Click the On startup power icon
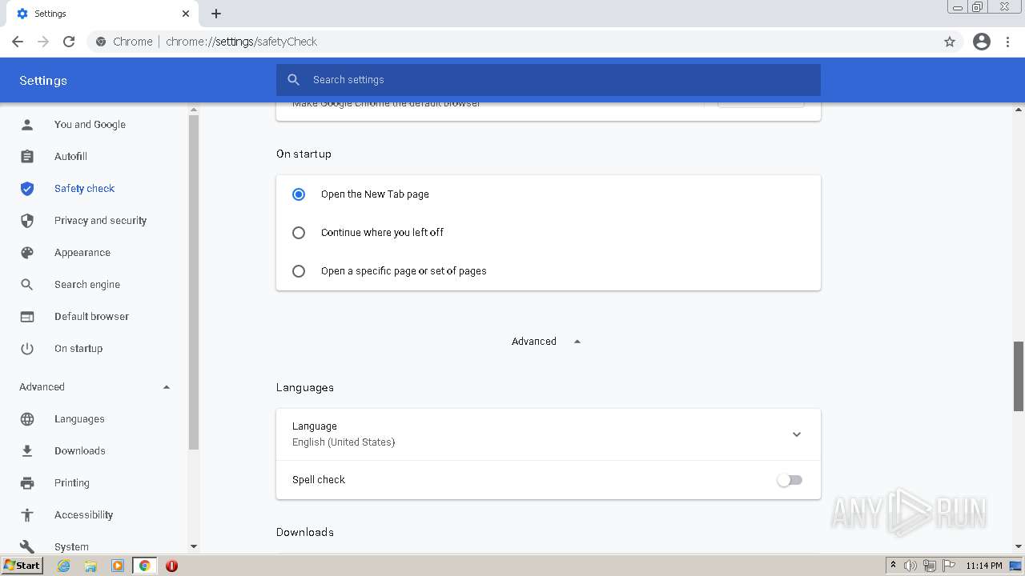1025x576 pixels. [27, 348]
